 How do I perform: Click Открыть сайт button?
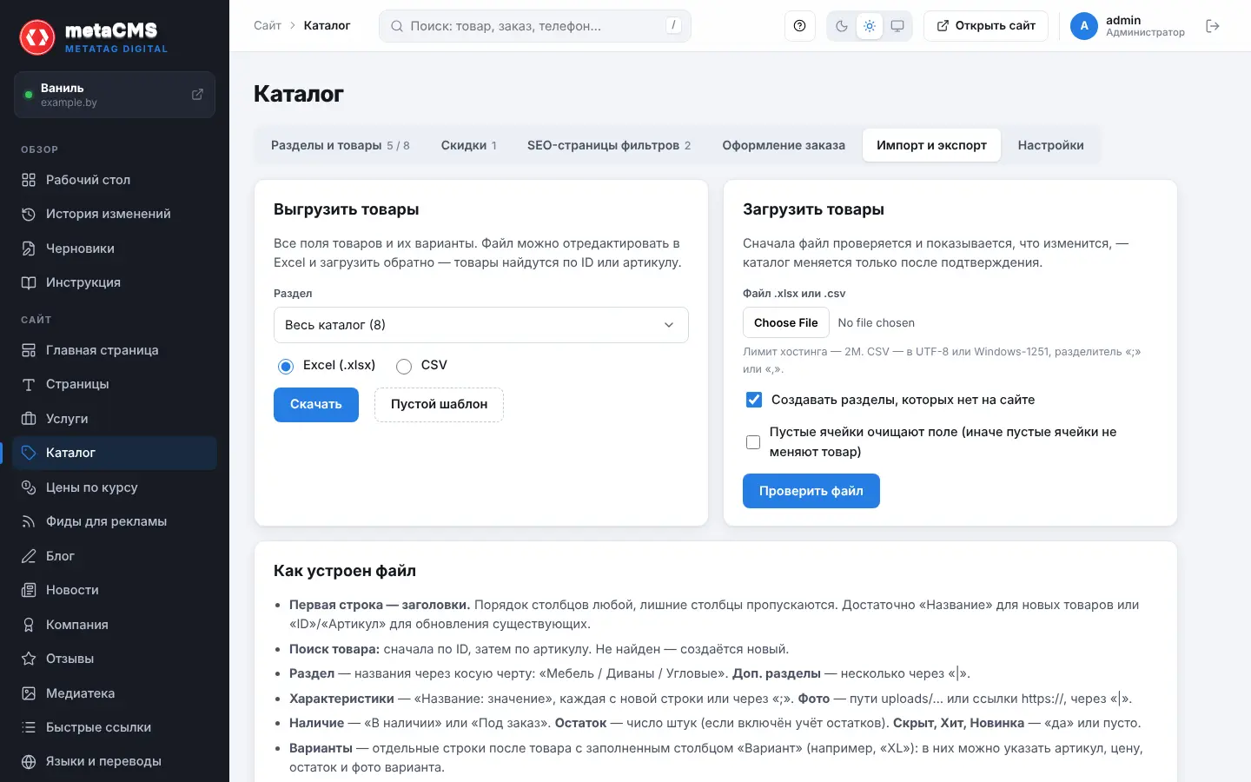pyautogui.click(x=986, y=26)
